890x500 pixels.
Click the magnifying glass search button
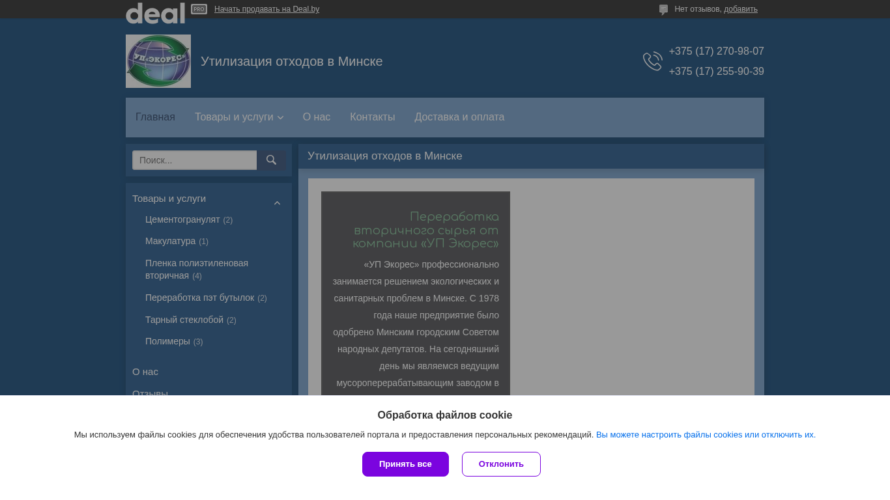click(271, 160)
